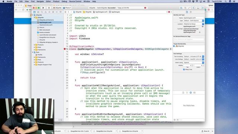Switch to the Assistant editor

point(185,8)
